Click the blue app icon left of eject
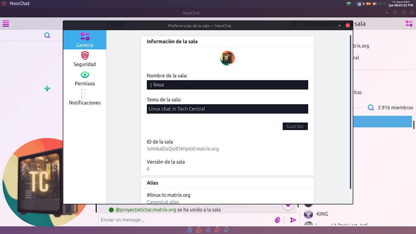 click(359, 3)
